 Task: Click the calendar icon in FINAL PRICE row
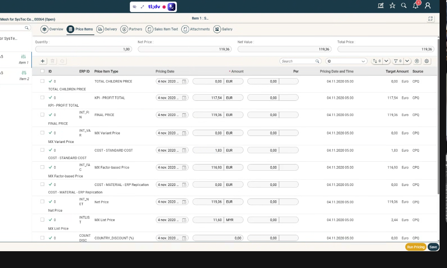coord(184,115)
